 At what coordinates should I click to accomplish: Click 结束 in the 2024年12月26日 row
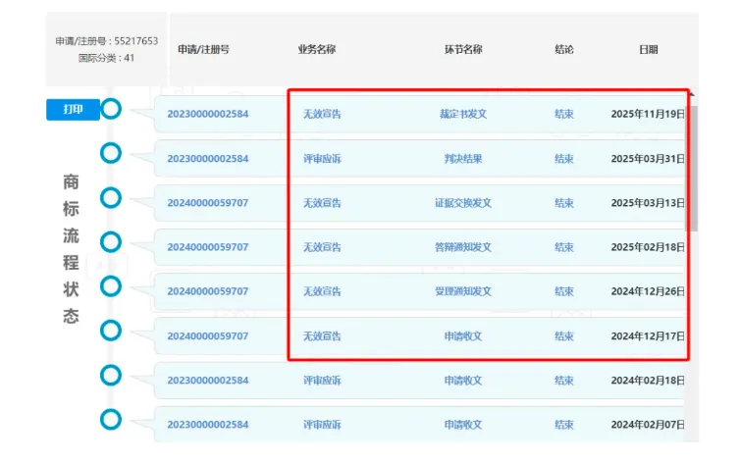pyautogui.click(x=564, y=291)
